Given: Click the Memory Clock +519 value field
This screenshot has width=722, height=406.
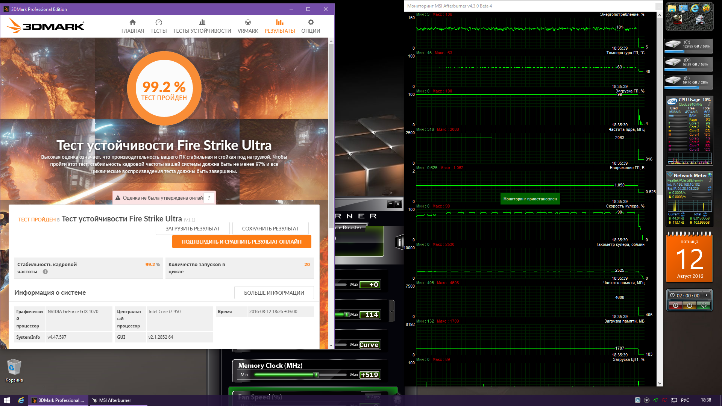Looking at the screenshot, I should pos(369,375).
